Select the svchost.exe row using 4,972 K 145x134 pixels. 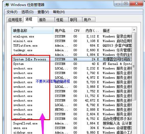[x=72, y=78]
